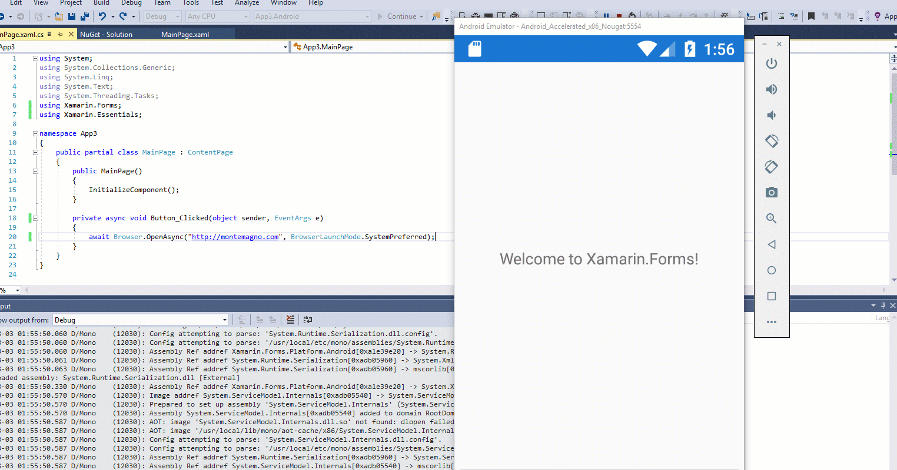Stop debugging with the red square
This screenshot has height=470, width=897.
(x=619, y=16)
